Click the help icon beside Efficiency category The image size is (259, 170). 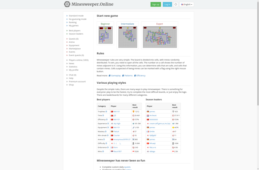click(x=107, y=120)
